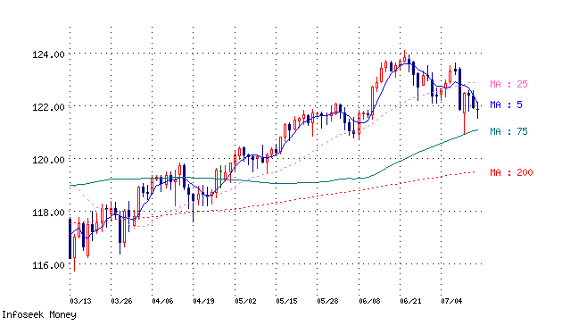Click the 124.00 price axis label

coord(48,54)
